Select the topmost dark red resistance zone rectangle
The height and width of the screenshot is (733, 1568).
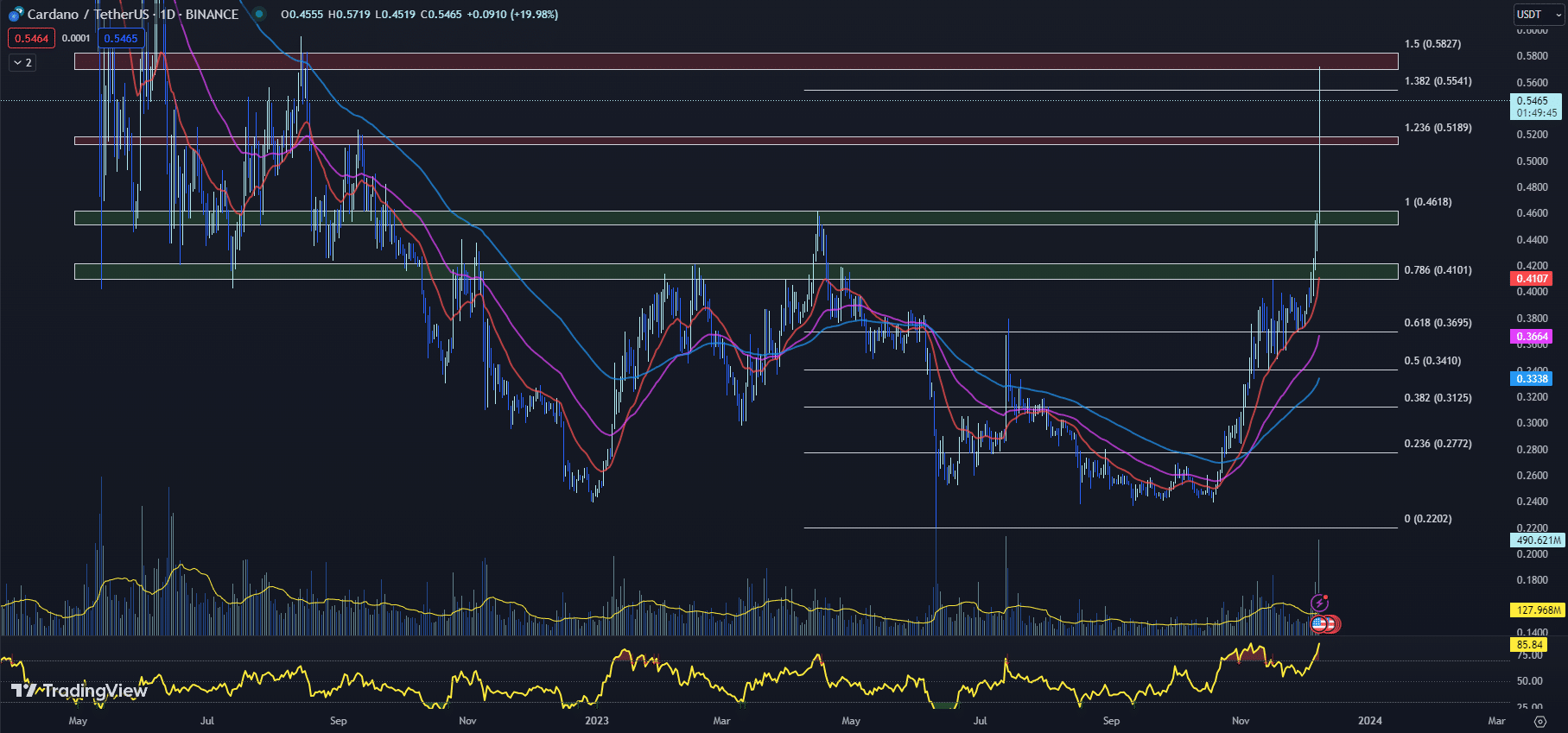tap(734, 61)
